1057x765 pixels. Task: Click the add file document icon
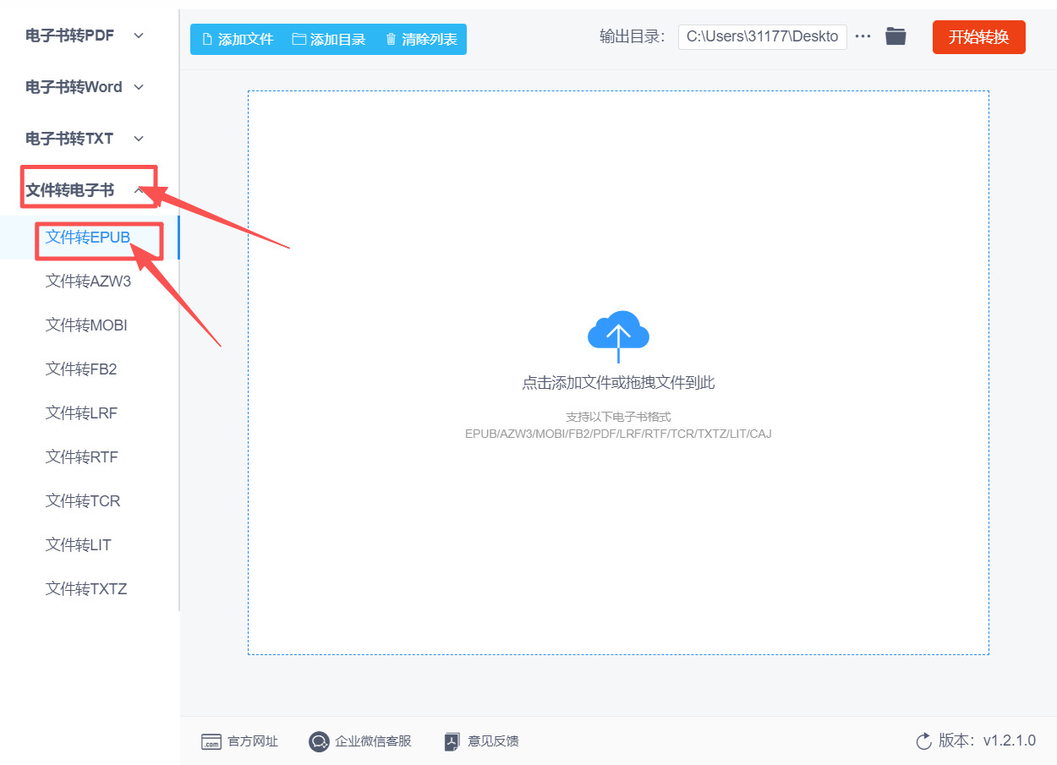[207, 39]
